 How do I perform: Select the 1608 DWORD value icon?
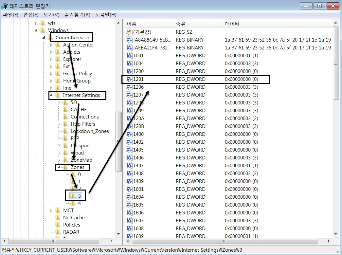click(129, 228)
